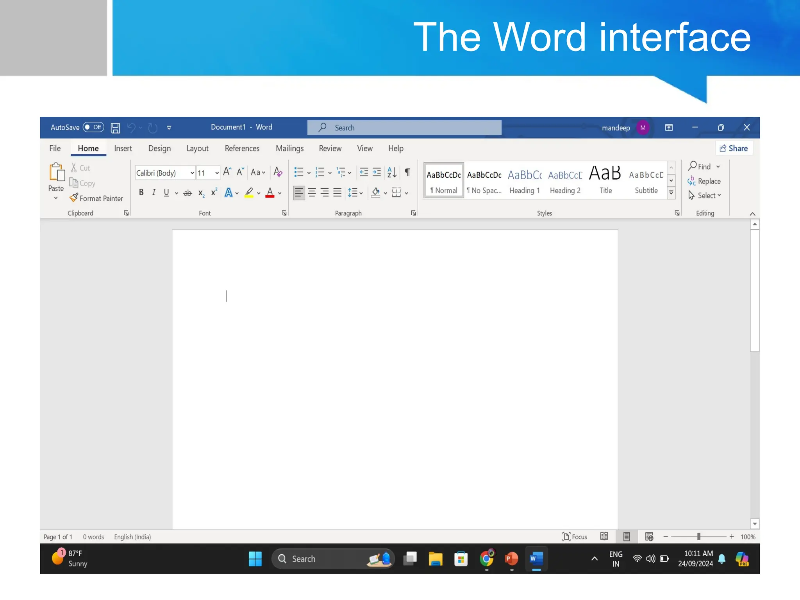Click the Bullets list icon
800x600 pixels.
coord(298,172)
